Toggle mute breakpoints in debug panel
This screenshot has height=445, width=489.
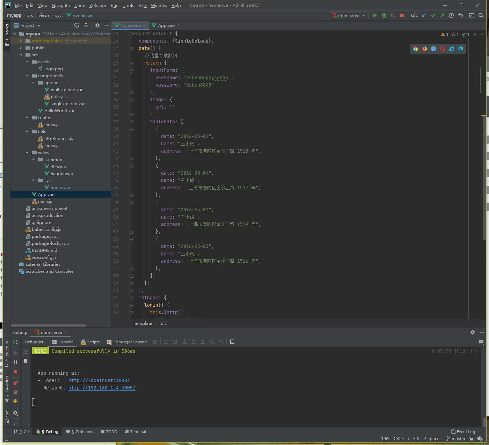tap(15, 392)
